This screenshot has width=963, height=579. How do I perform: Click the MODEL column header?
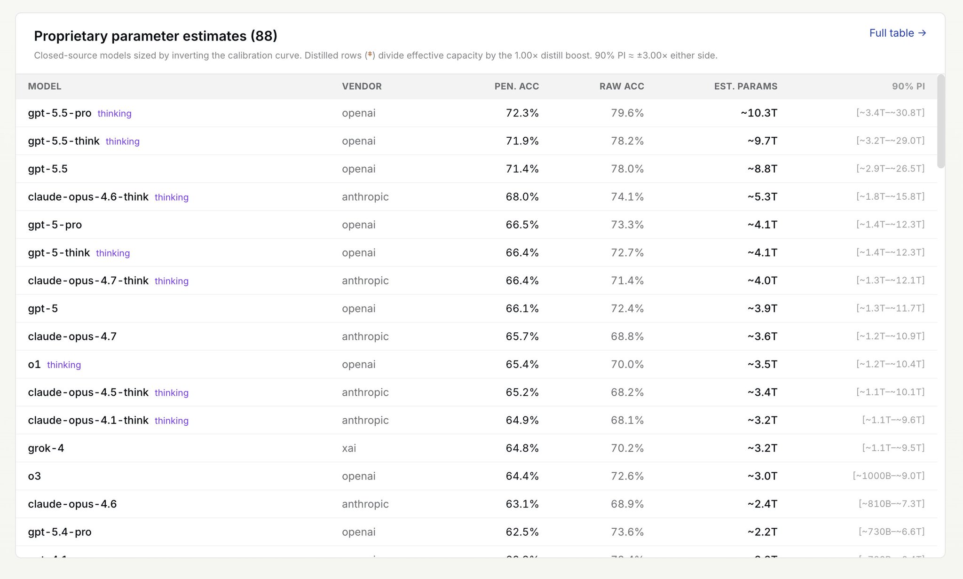tap(45, 86)
